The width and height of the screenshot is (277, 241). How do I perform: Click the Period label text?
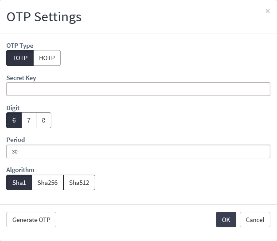point(15,140)
